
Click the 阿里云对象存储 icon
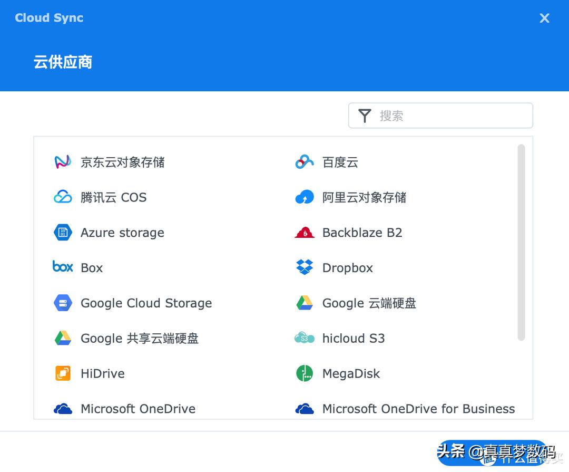(304, 197)
